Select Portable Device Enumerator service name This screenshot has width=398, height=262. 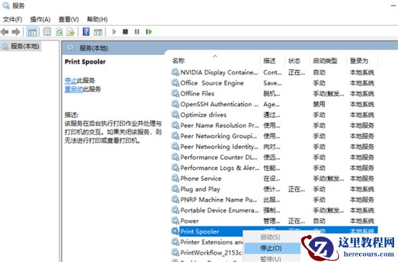[220, 210]
